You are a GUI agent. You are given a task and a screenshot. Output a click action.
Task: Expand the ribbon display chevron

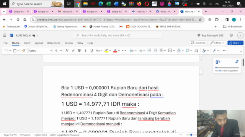click(241, 51)
